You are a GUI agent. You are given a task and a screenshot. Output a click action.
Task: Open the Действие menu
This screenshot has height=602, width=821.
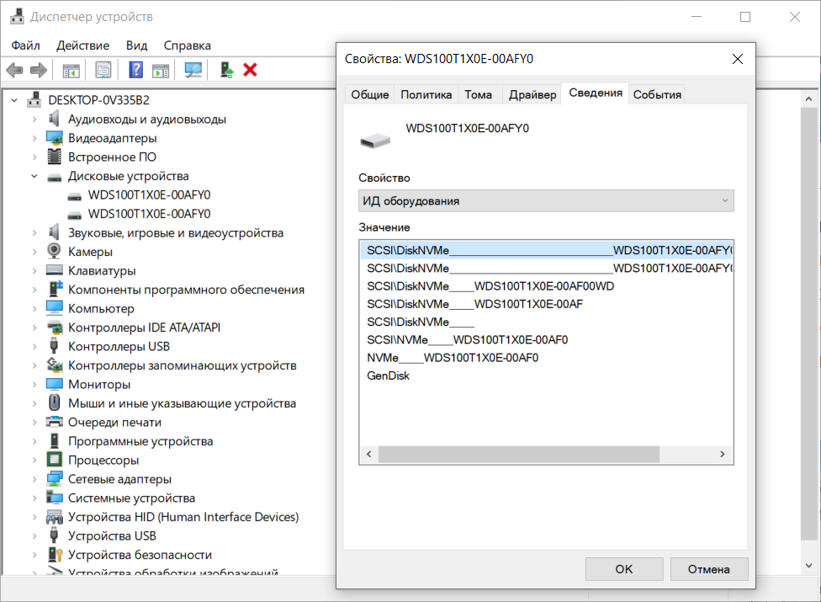[82, 45]
